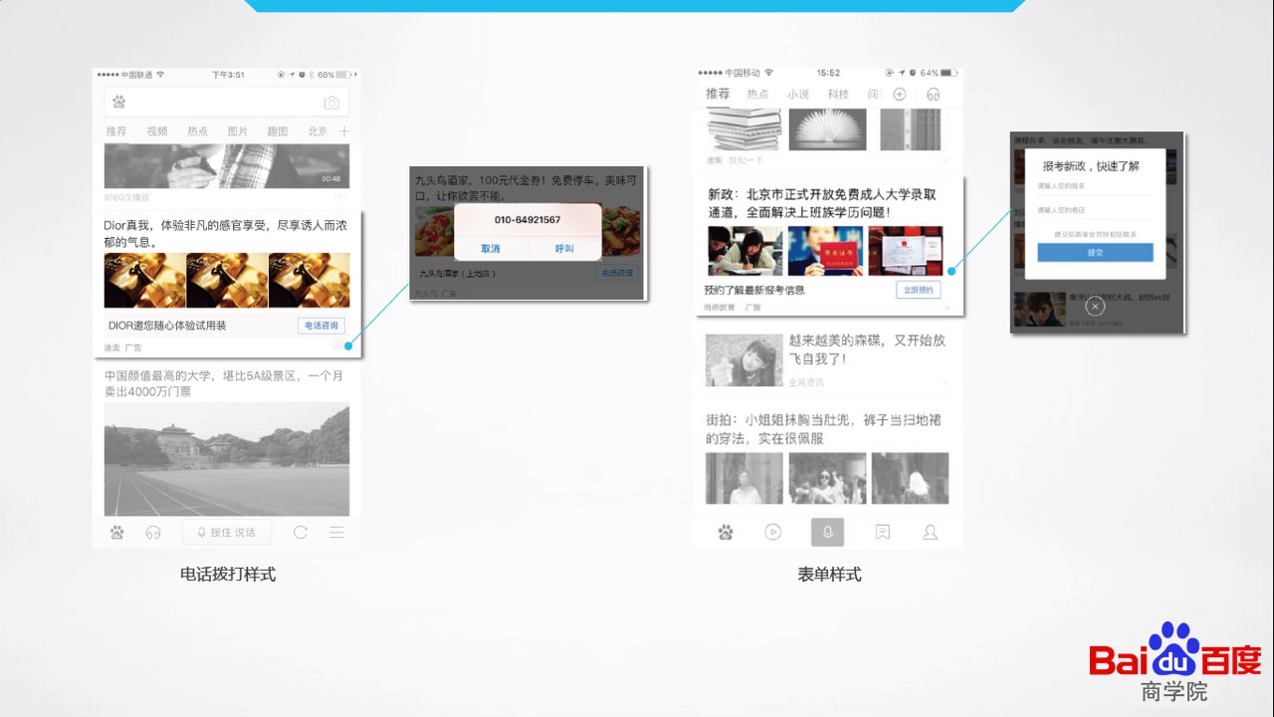Switch to the 图片 tab

pos(238,131)
